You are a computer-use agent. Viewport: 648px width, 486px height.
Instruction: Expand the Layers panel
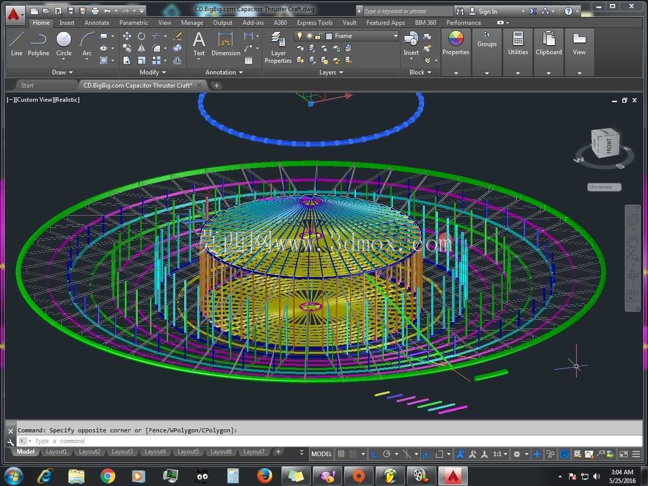coord(331,72)
